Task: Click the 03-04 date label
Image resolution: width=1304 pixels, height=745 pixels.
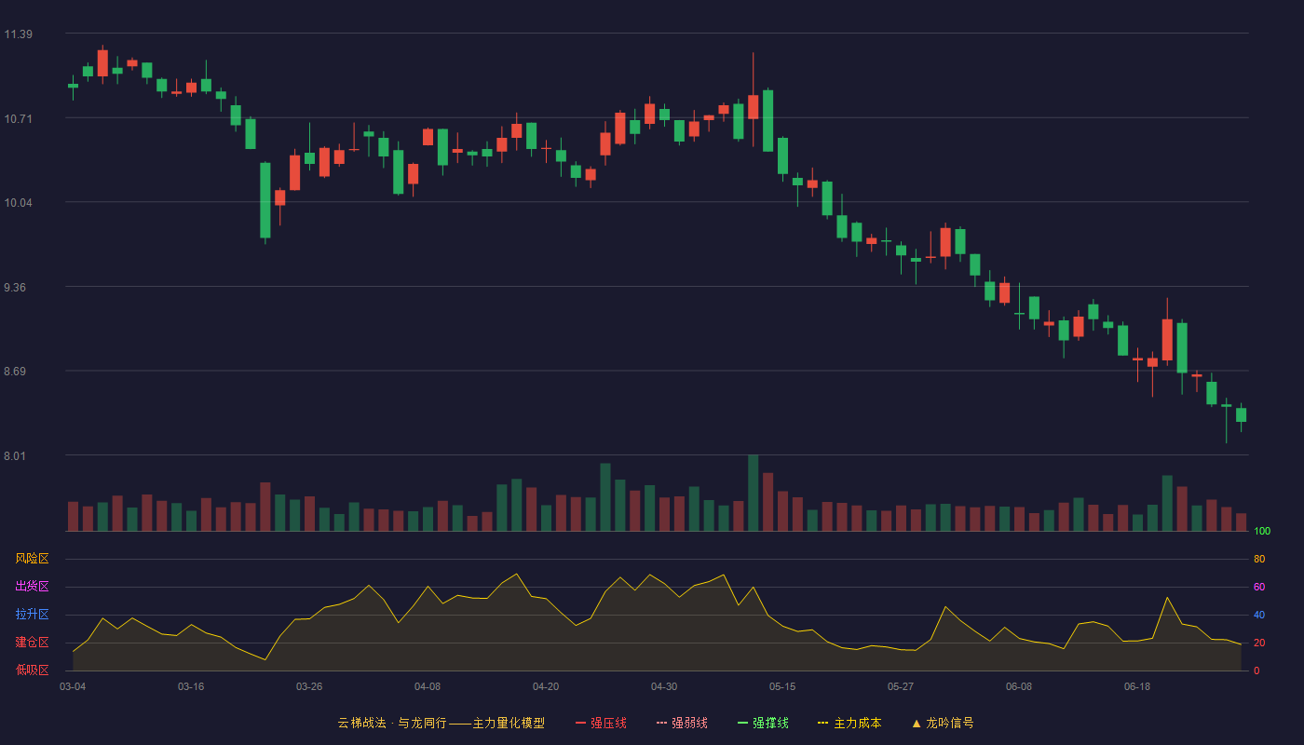Action: 73,686
